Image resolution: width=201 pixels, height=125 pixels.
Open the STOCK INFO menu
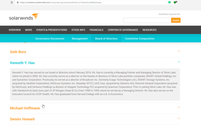click(x=78, y=30)
